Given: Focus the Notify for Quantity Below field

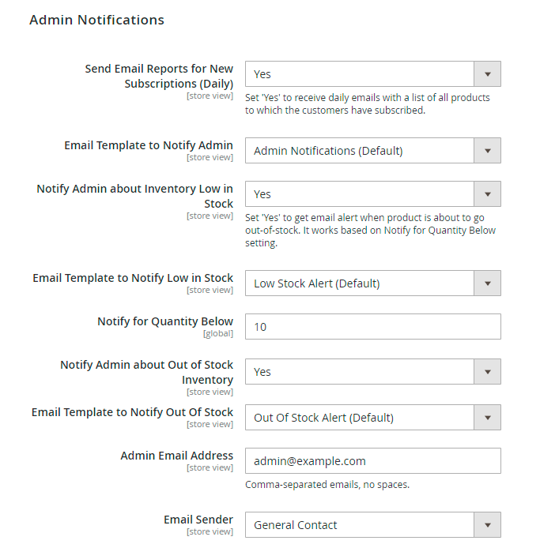Looking at the screenshot, I should tap(372, 327).
